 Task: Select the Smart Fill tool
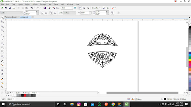pos(2,87)
